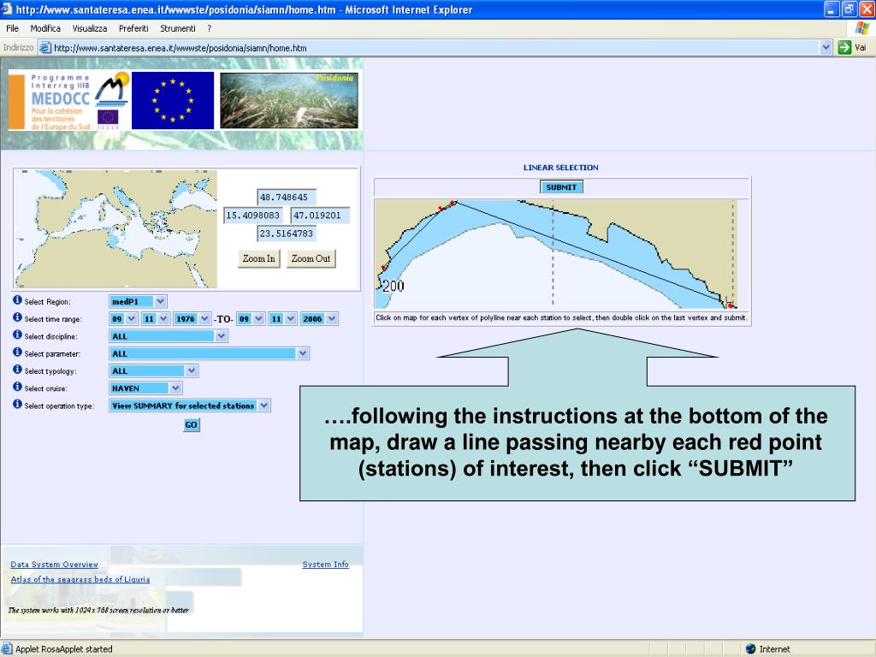The height and width of the screenshot is (657, 876).
Task: Open the Visualizza menu
Action: click(x=89, y=28)
